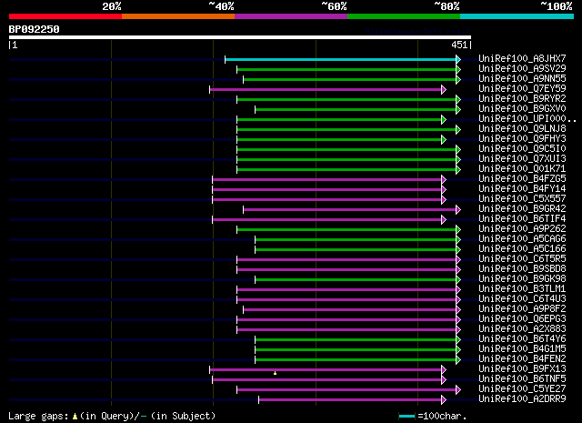
Task: Select the purple alignment bar for B9GR42
Action: (x=349, y=210)
